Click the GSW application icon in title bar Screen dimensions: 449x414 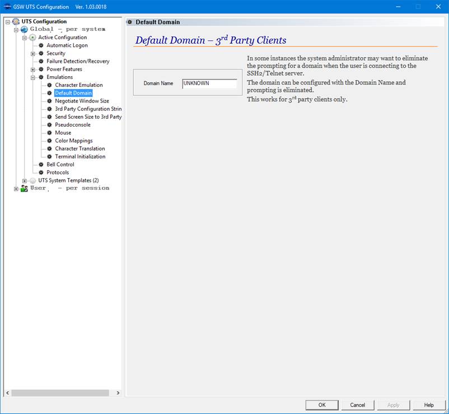click(7, 7)
